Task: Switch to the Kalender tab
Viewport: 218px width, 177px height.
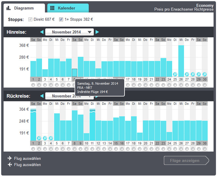Action: [68, 8]
